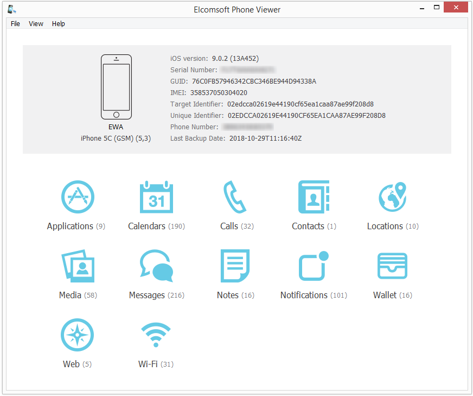The height and width of the screenshot is (396, 473).
Task: Click the iOS version 9.0.2 (13A452) value
Action: [x=235, y=59]
